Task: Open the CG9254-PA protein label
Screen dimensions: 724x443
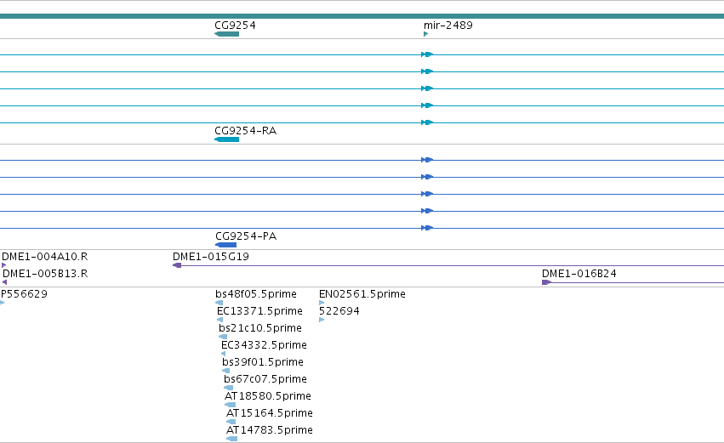Action: [246, 236]
